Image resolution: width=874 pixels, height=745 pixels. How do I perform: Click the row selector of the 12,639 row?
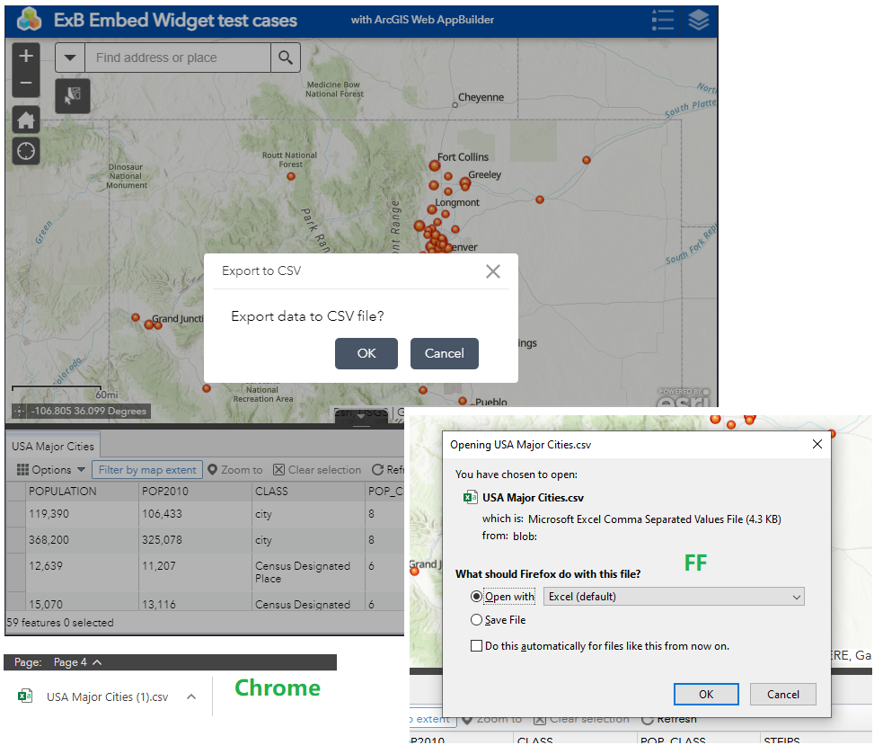pos(15,572)
